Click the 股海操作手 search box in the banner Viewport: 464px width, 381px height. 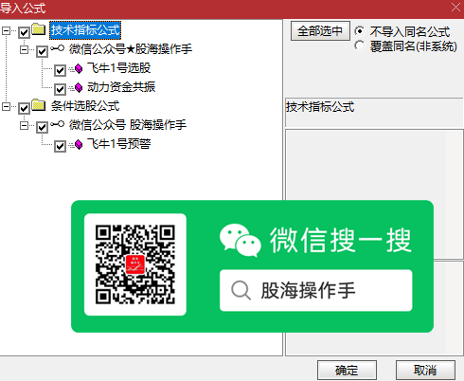click(x=316, y=290)
